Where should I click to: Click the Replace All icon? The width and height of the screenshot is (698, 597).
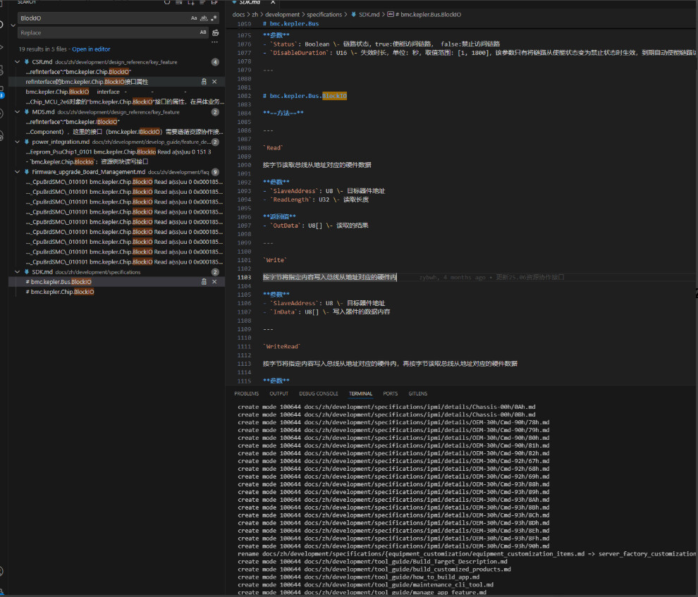click(216, 32)
